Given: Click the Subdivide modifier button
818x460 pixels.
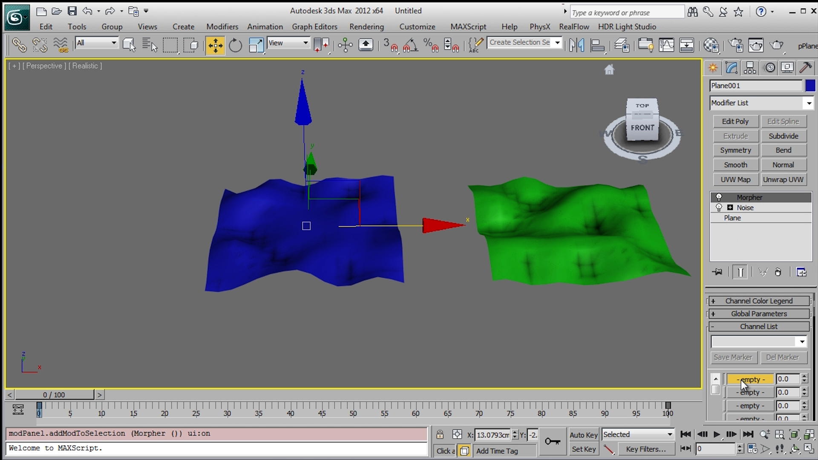Looking at the screenshot, I should click(783, 136).
